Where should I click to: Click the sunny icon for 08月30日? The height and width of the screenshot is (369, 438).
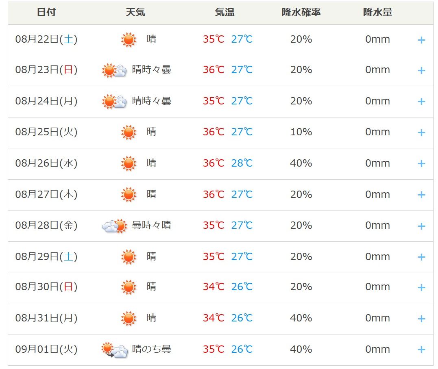click(x=129, y=287)
